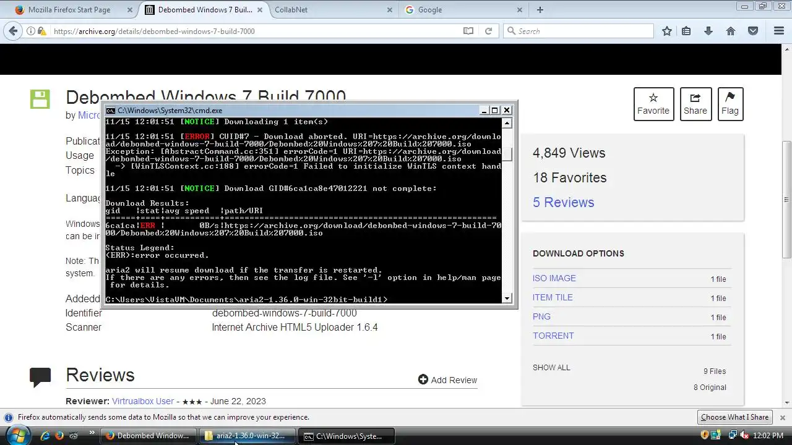The image size is (792, 445).
Task: Launch Firefox from quick launch bar
Action: pos(59,436)
